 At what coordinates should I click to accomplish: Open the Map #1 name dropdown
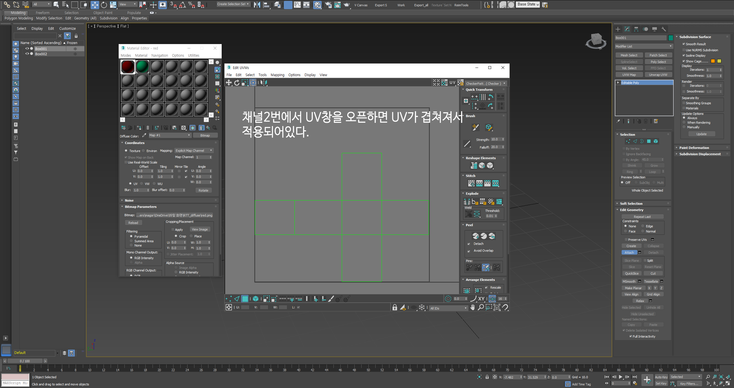pyautogui.click(x=170, y=135)
